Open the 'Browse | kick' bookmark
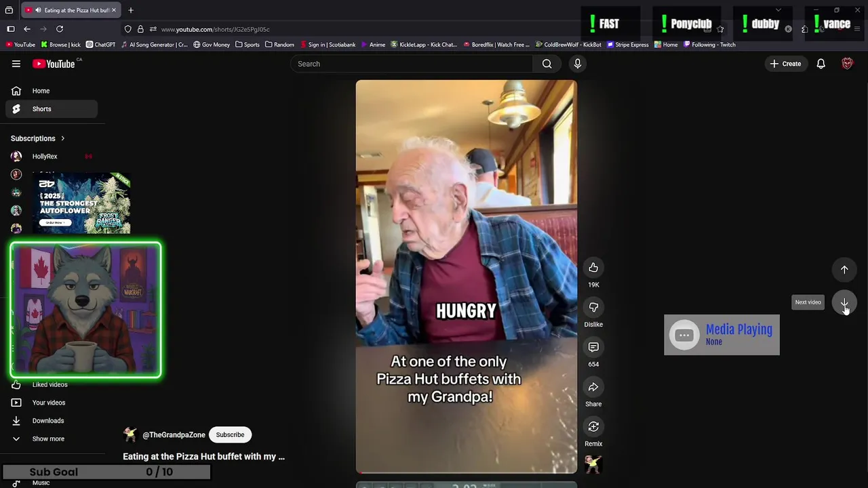This screenshot has height=488, width=868. 60,45
